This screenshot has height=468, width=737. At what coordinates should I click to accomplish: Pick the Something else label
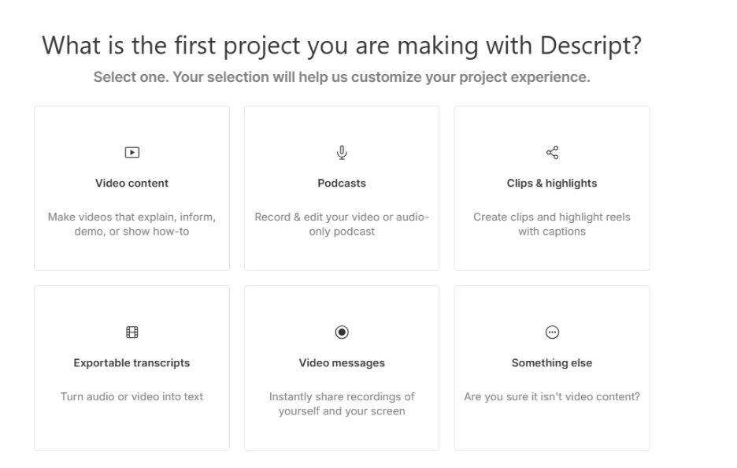pos(552,363)
